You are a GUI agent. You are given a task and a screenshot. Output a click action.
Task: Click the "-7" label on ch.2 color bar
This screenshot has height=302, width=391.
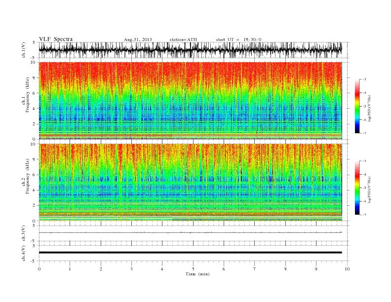[x=364, y=215]
